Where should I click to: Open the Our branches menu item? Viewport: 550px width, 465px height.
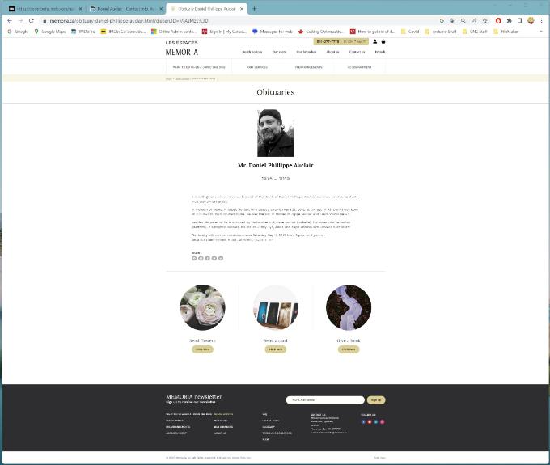pos(306,52)
